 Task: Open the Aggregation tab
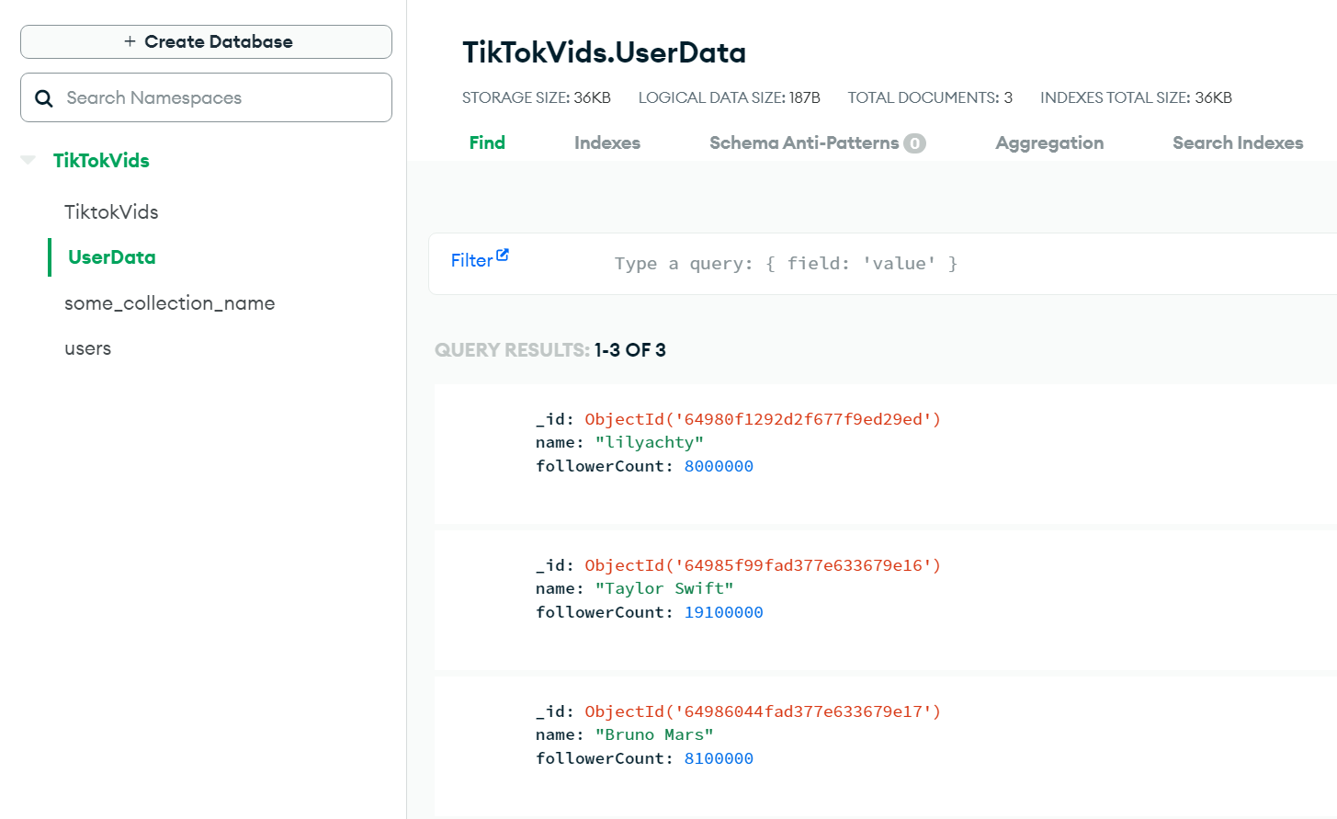(x=1049, y=142)
